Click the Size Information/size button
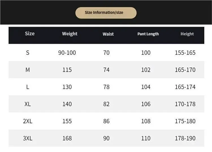This screenshot has width=212, height=152. click(x=106, y=13)
